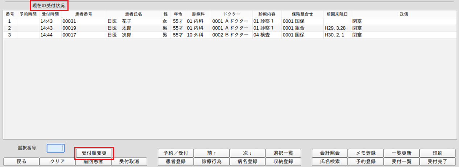459x167 pixels.
Task: Open 患者登録 button
Action: pos(176,162)
